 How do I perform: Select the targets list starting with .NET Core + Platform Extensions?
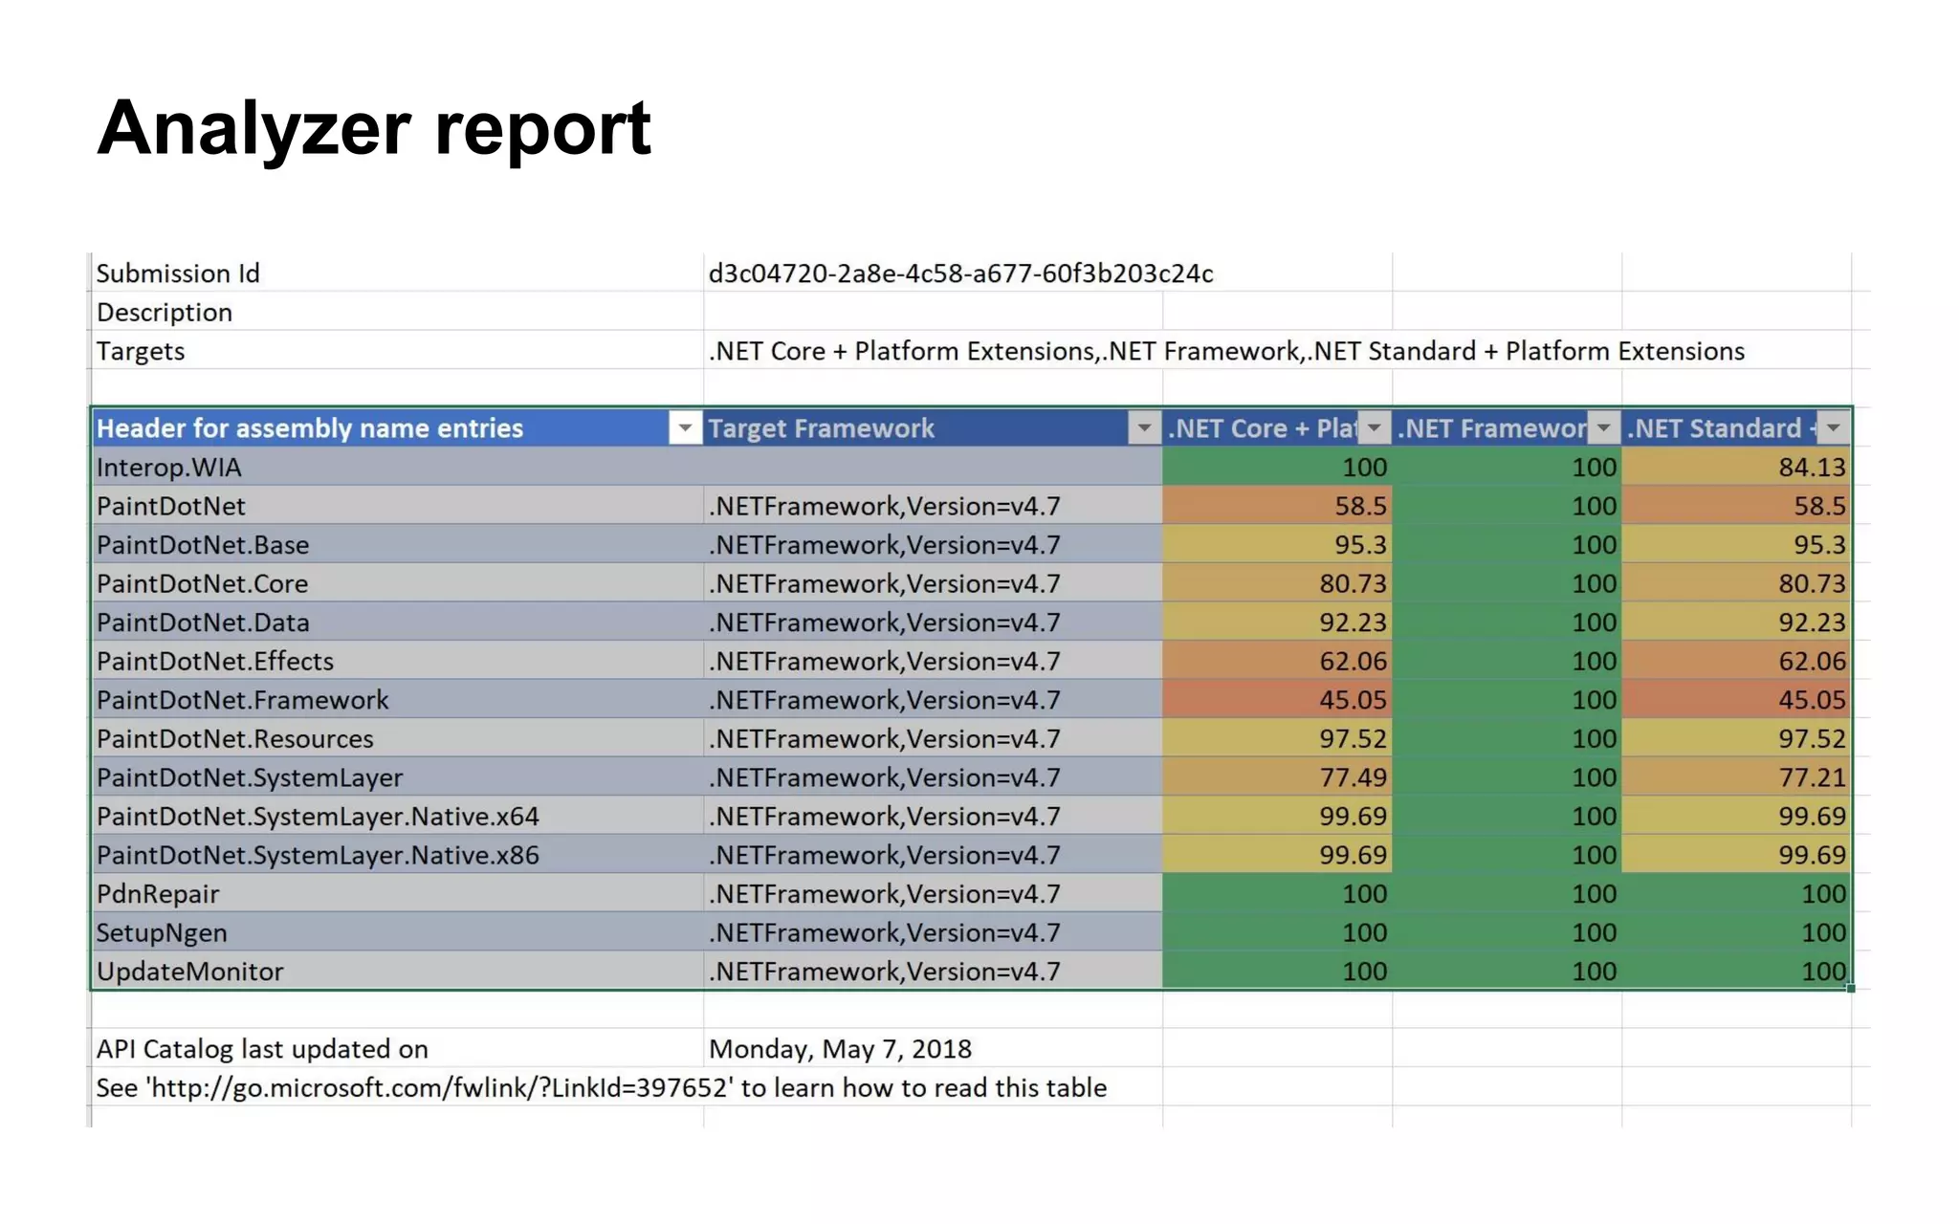tap(1226, 351)
